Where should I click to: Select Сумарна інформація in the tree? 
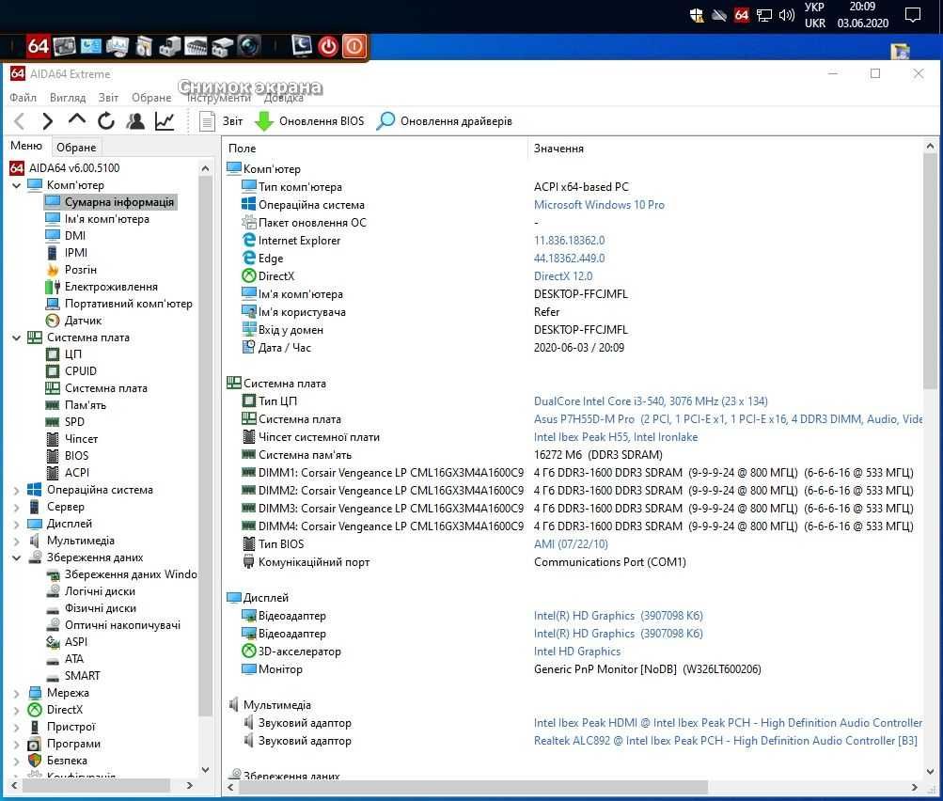coord(119,202)
